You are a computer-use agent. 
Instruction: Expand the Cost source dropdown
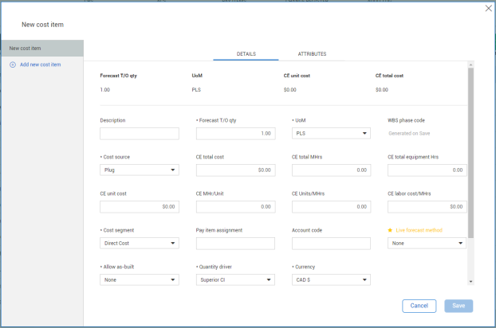click(x=139, y=170)
